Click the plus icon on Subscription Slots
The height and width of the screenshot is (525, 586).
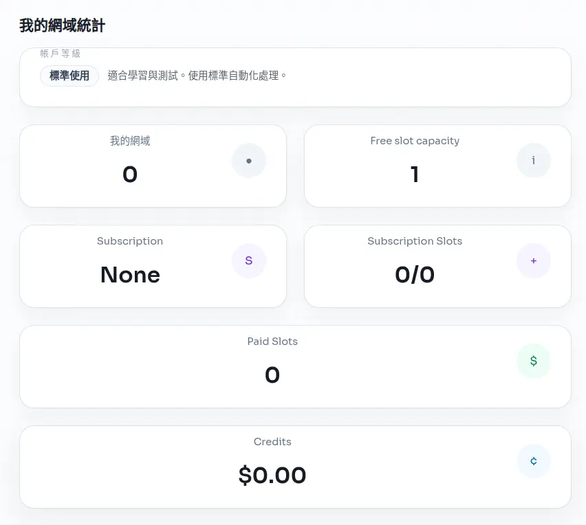click(x=534, y=260)
